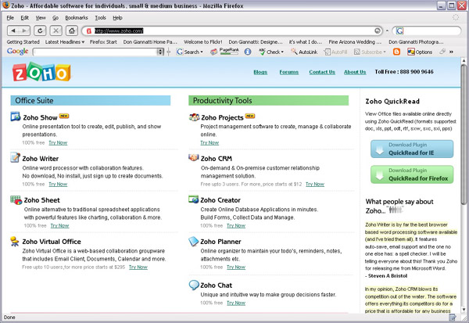The width and height of the screenshot is (469, 323).
Task: Click the Zoho Creator icon
Action: [x=194, y=199]
